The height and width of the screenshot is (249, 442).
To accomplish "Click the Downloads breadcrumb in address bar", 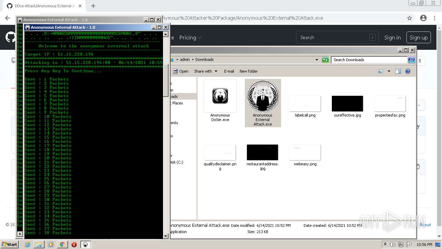I will [x=204, y=59].
